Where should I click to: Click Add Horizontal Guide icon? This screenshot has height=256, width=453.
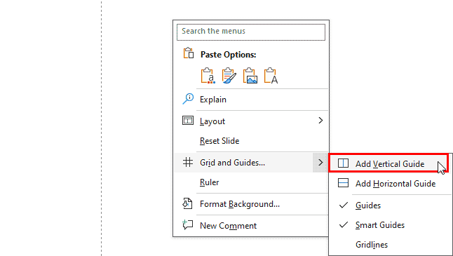point(343,183)
